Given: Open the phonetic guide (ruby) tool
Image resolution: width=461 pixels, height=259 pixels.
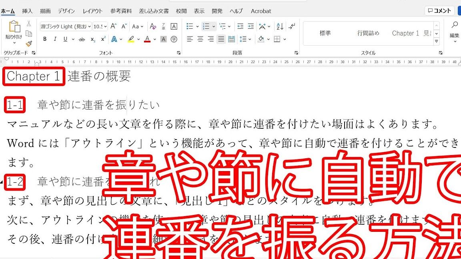Looking at the screenshot, I should 163,26.
